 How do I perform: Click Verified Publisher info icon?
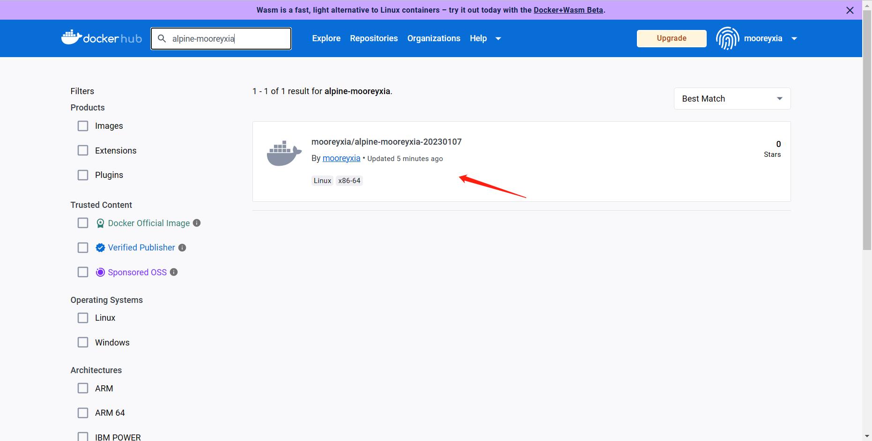pos(182,248)
